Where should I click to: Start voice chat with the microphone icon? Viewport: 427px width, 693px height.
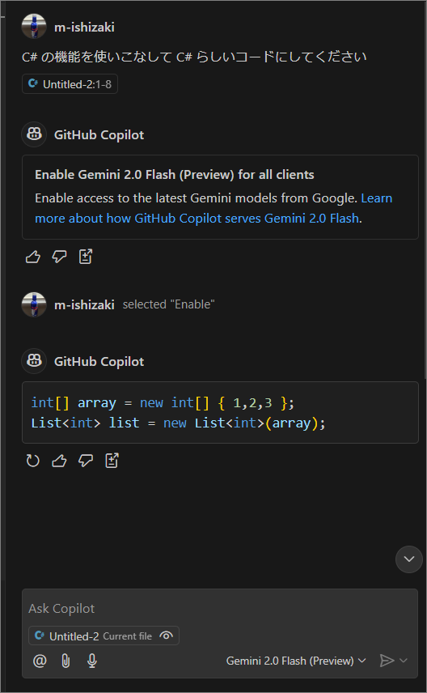pyautogui.click(x=92, y=661)
